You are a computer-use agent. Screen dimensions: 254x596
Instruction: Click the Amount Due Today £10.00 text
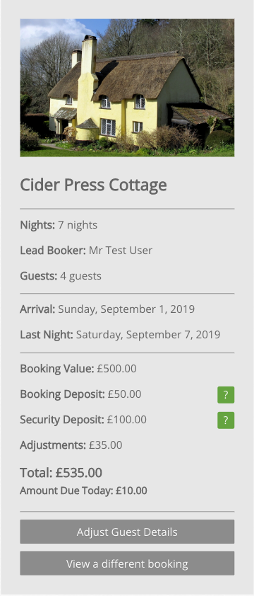click(x=83, y=491)
